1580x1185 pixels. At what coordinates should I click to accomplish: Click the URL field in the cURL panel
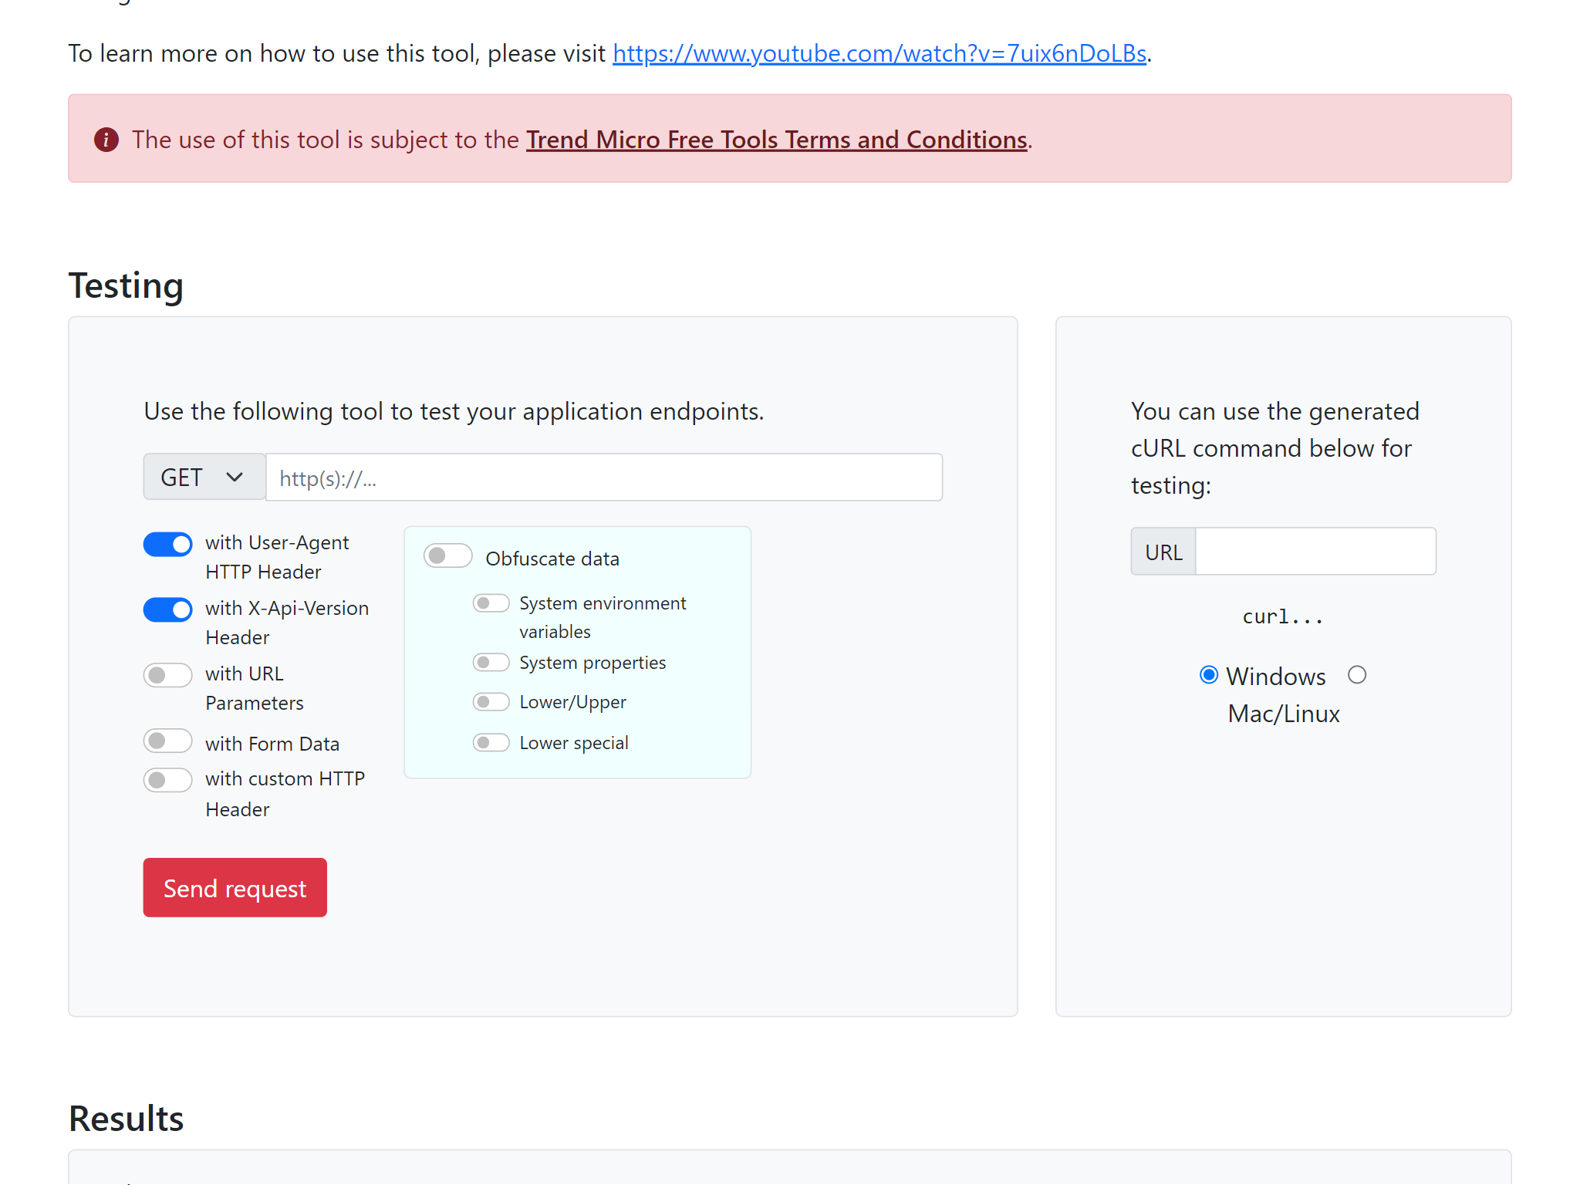(x=1315, y=551)
